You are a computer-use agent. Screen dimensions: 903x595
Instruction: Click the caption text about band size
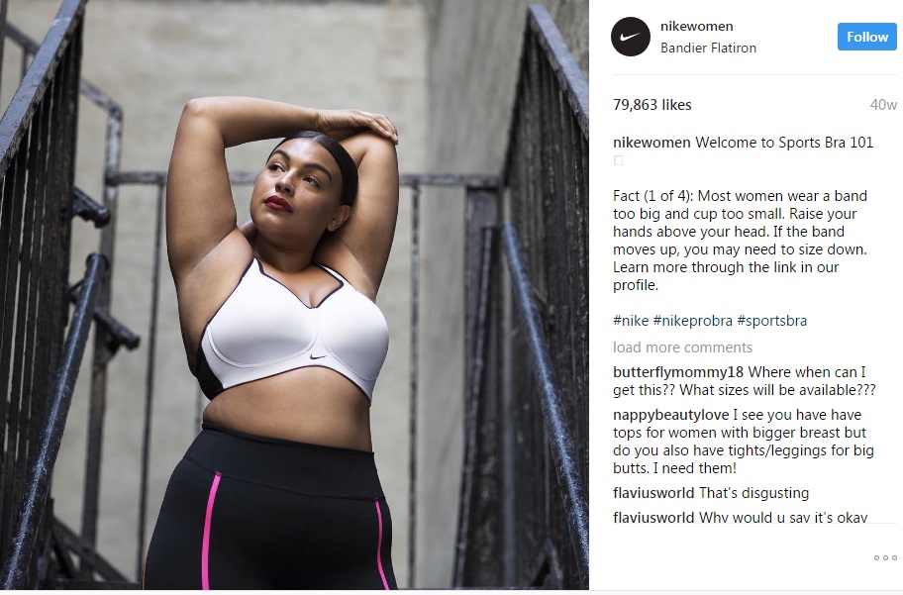click(x=740, y=241)
